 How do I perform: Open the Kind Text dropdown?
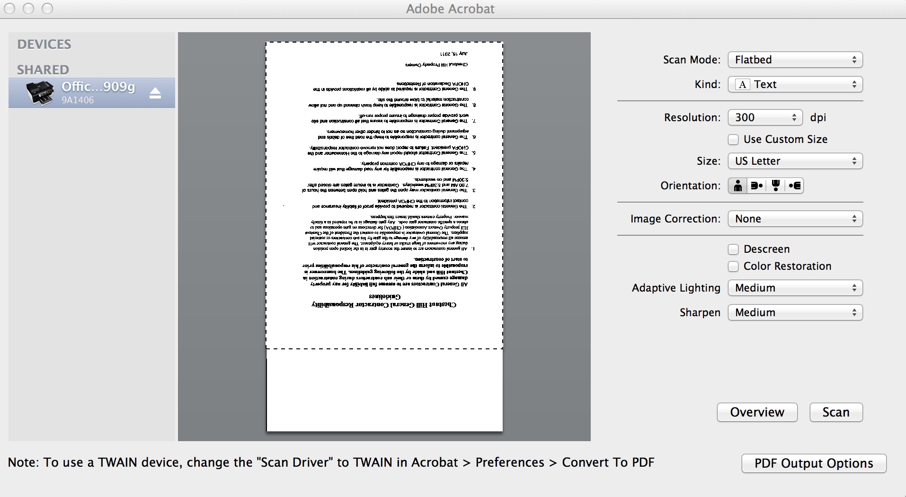[795, 84]
